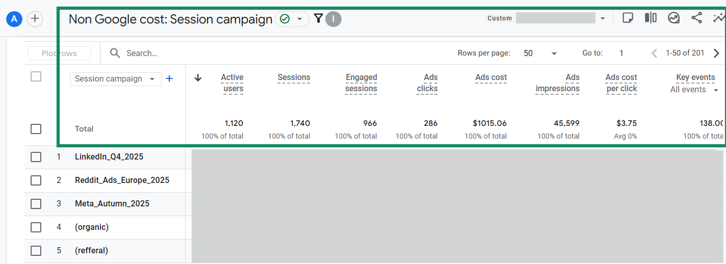The image size is (726, 264).
Task: Open the Insights trend icon
Action: coord(673,18)
